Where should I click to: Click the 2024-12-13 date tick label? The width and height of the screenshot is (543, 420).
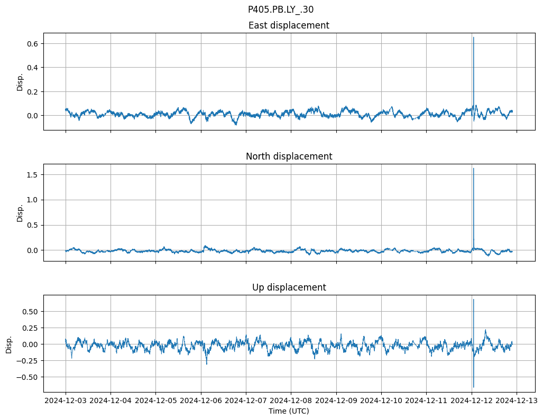point(517,401)
